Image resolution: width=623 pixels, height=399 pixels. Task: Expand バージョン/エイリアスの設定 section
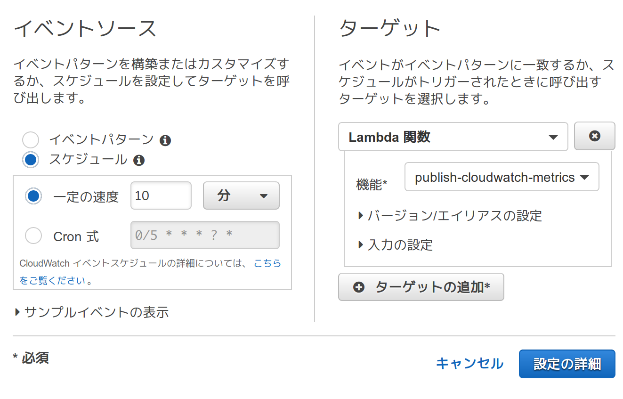[450, 216]
